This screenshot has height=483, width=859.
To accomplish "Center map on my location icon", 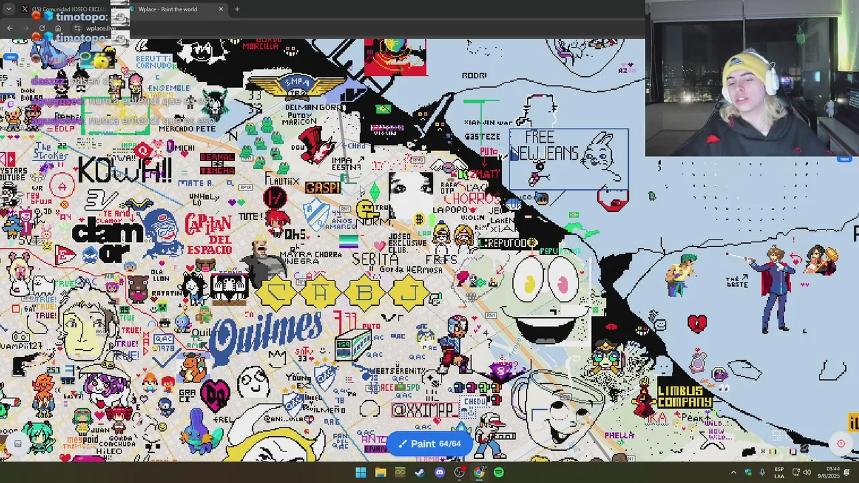I will (841, 443).
